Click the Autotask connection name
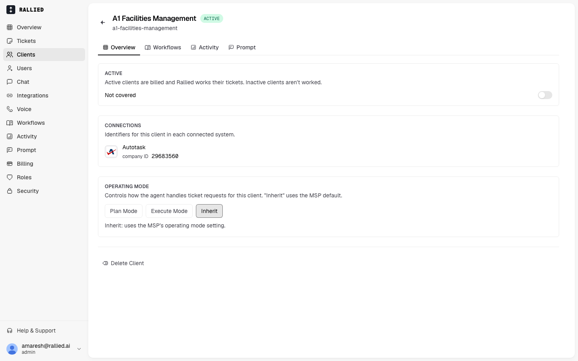The height and width of the screenshot is (361, 578). click(134, 147)
